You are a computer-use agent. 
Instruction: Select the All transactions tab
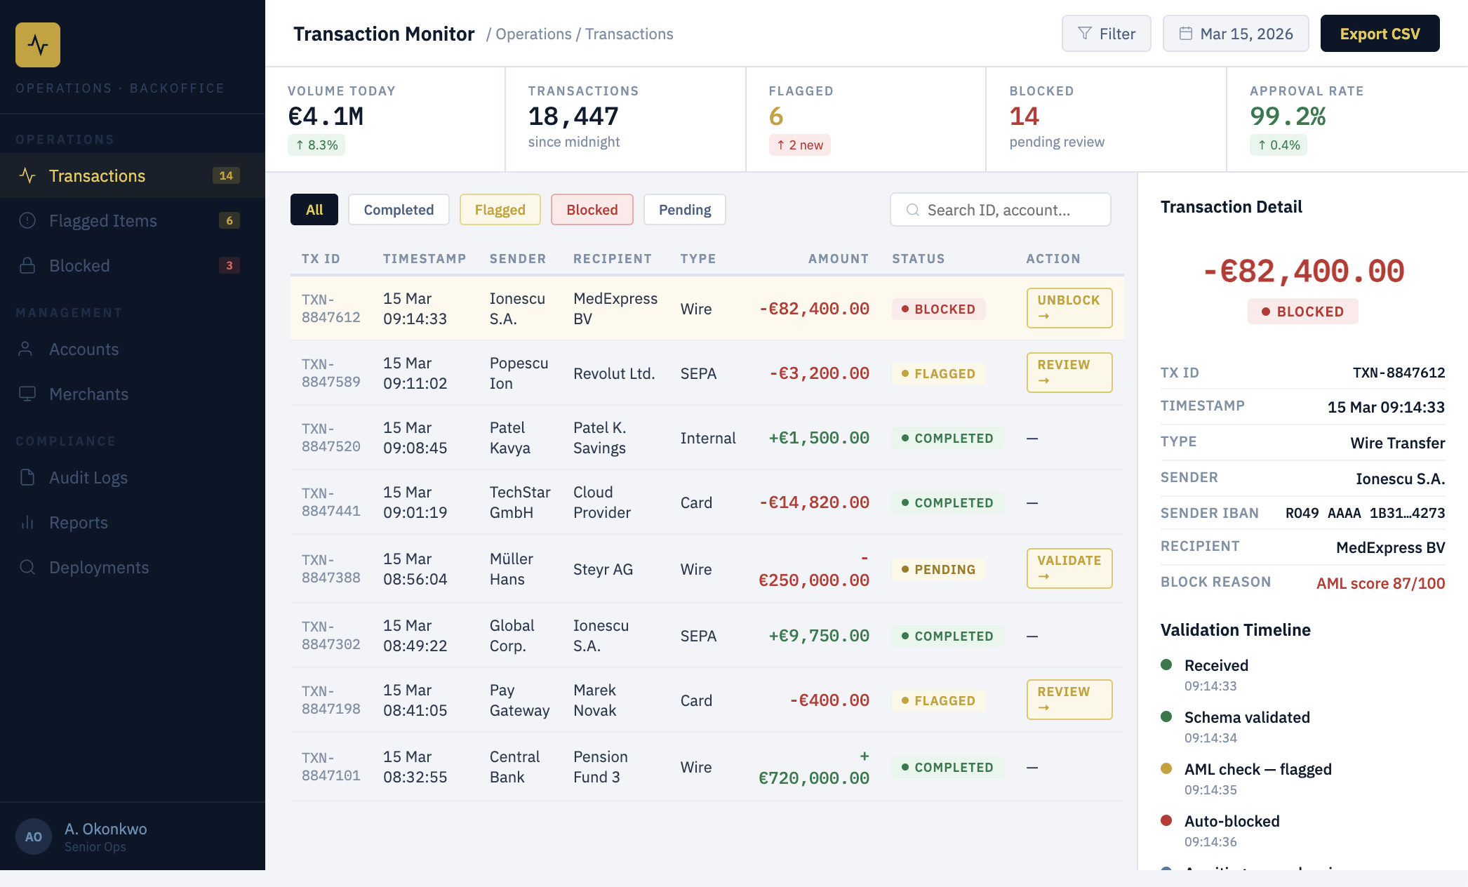(x=314, y=210)
